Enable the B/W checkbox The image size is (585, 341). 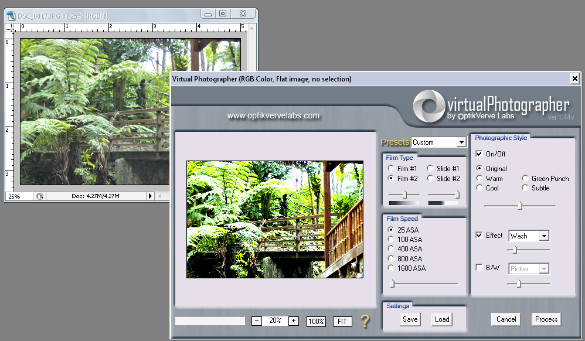click(478, 268)
